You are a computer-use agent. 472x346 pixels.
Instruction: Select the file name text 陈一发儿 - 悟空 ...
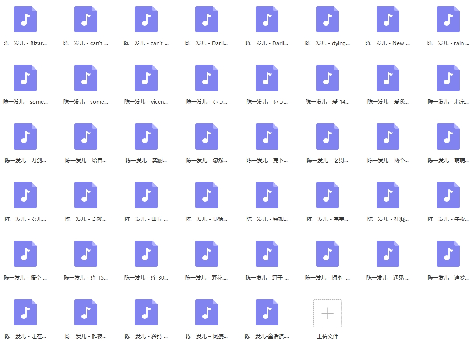[x=25, y=278]
